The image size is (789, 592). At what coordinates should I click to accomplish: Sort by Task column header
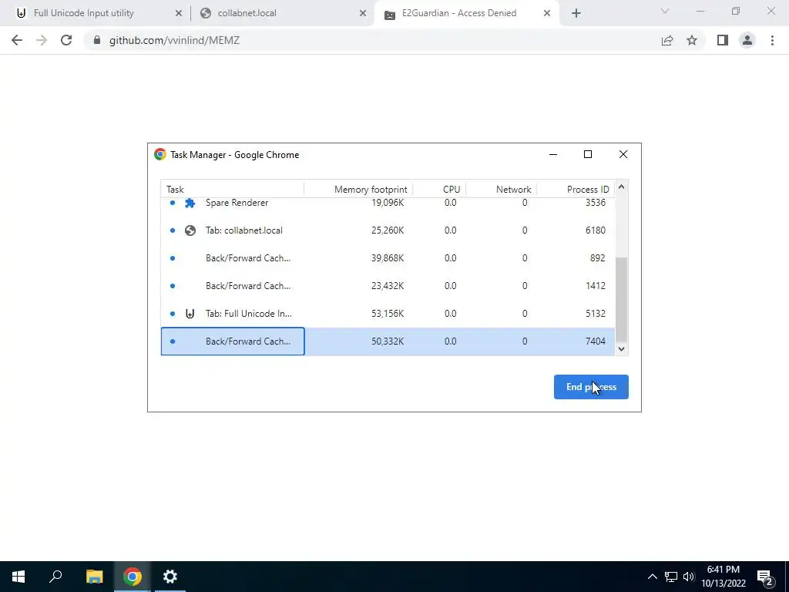tap(233, 190)
